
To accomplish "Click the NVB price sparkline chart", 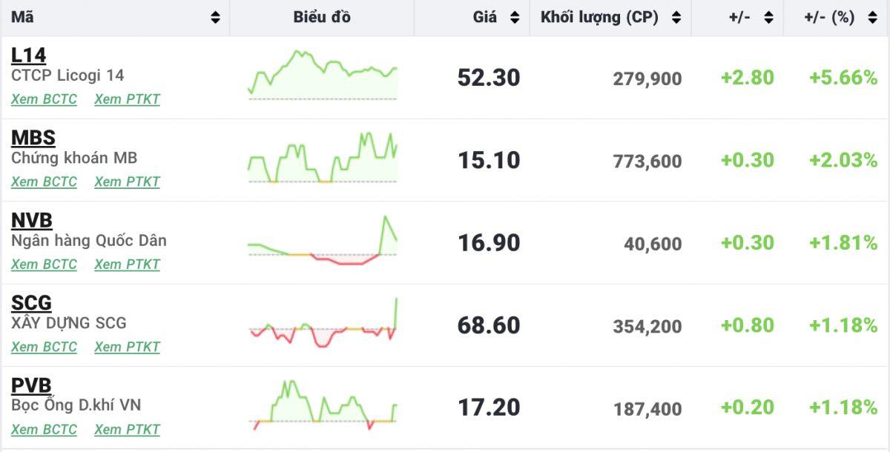I will (323, 242).
